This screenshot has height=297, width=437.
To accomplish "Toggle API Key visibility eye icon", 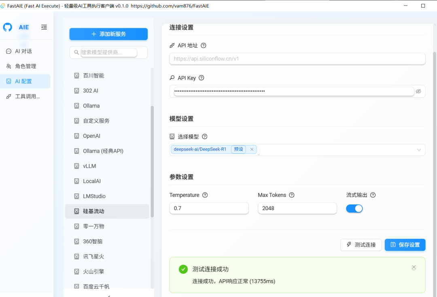I will pos(418,91).
